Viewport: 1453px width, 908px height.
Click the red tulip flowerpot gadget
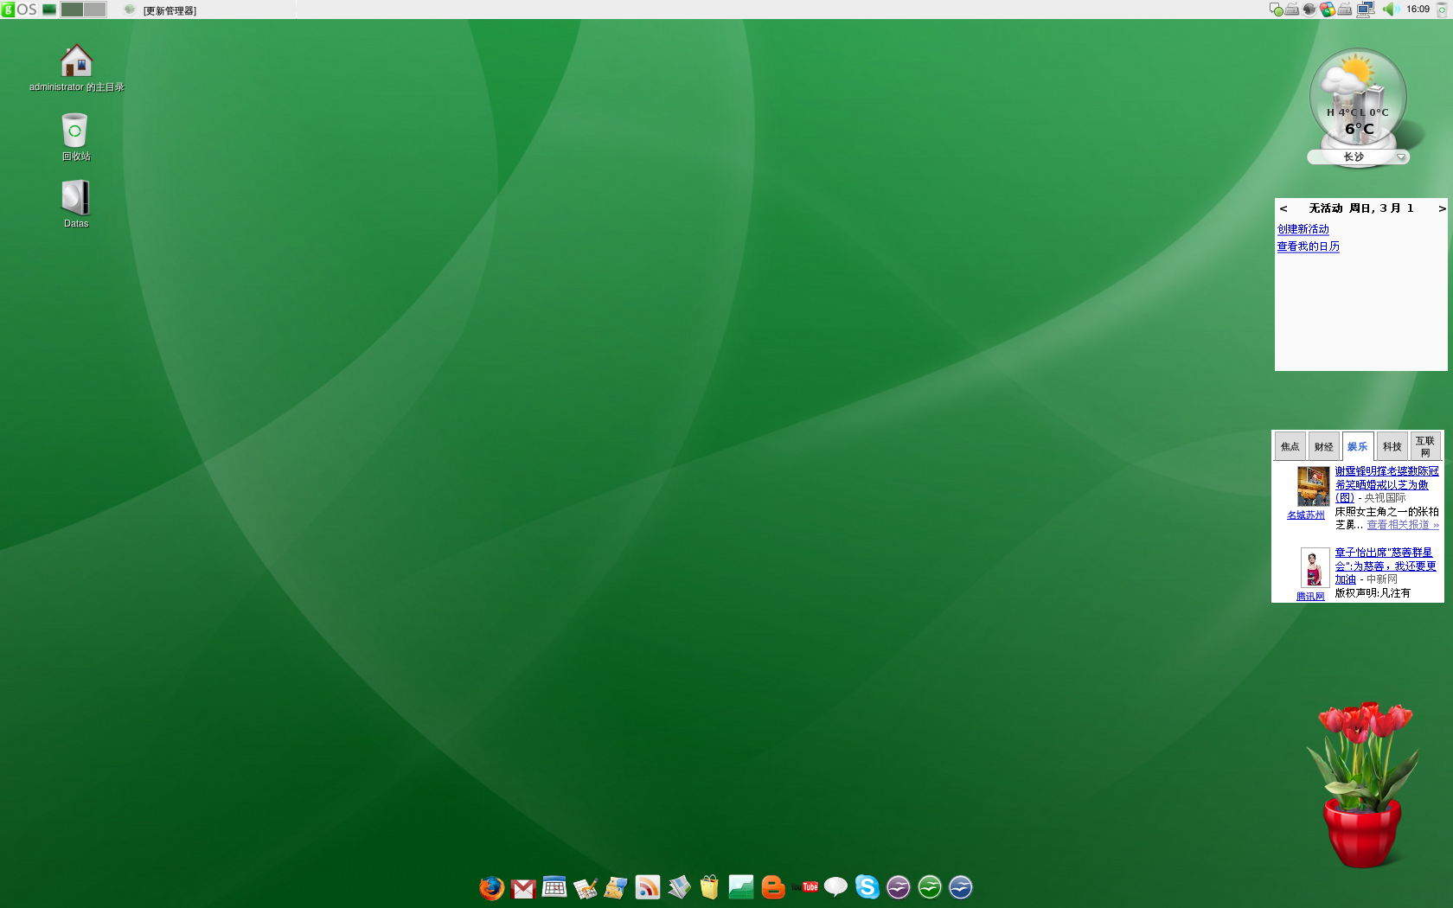pos(1362,785)
